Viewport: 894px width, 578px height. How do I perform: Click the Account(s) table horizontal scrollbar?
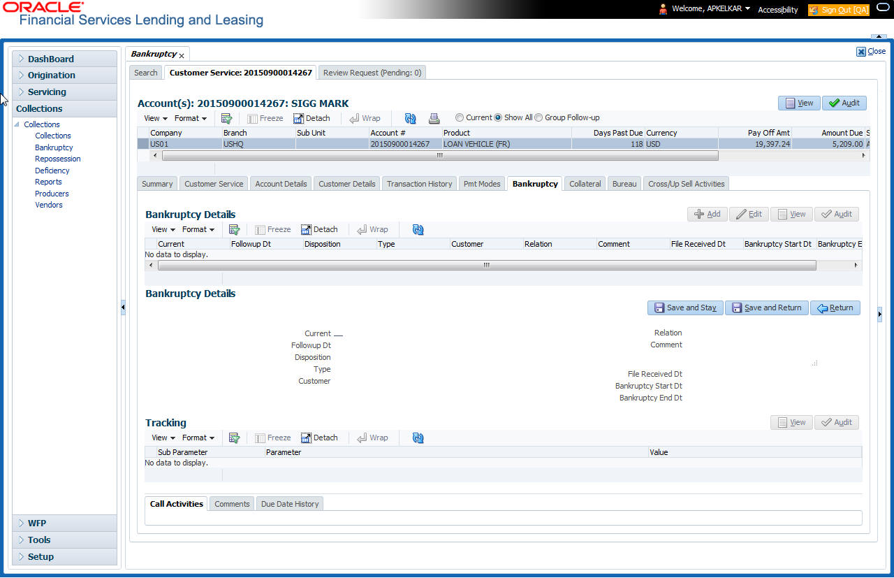pyautogui.click(x=440, y=156)
